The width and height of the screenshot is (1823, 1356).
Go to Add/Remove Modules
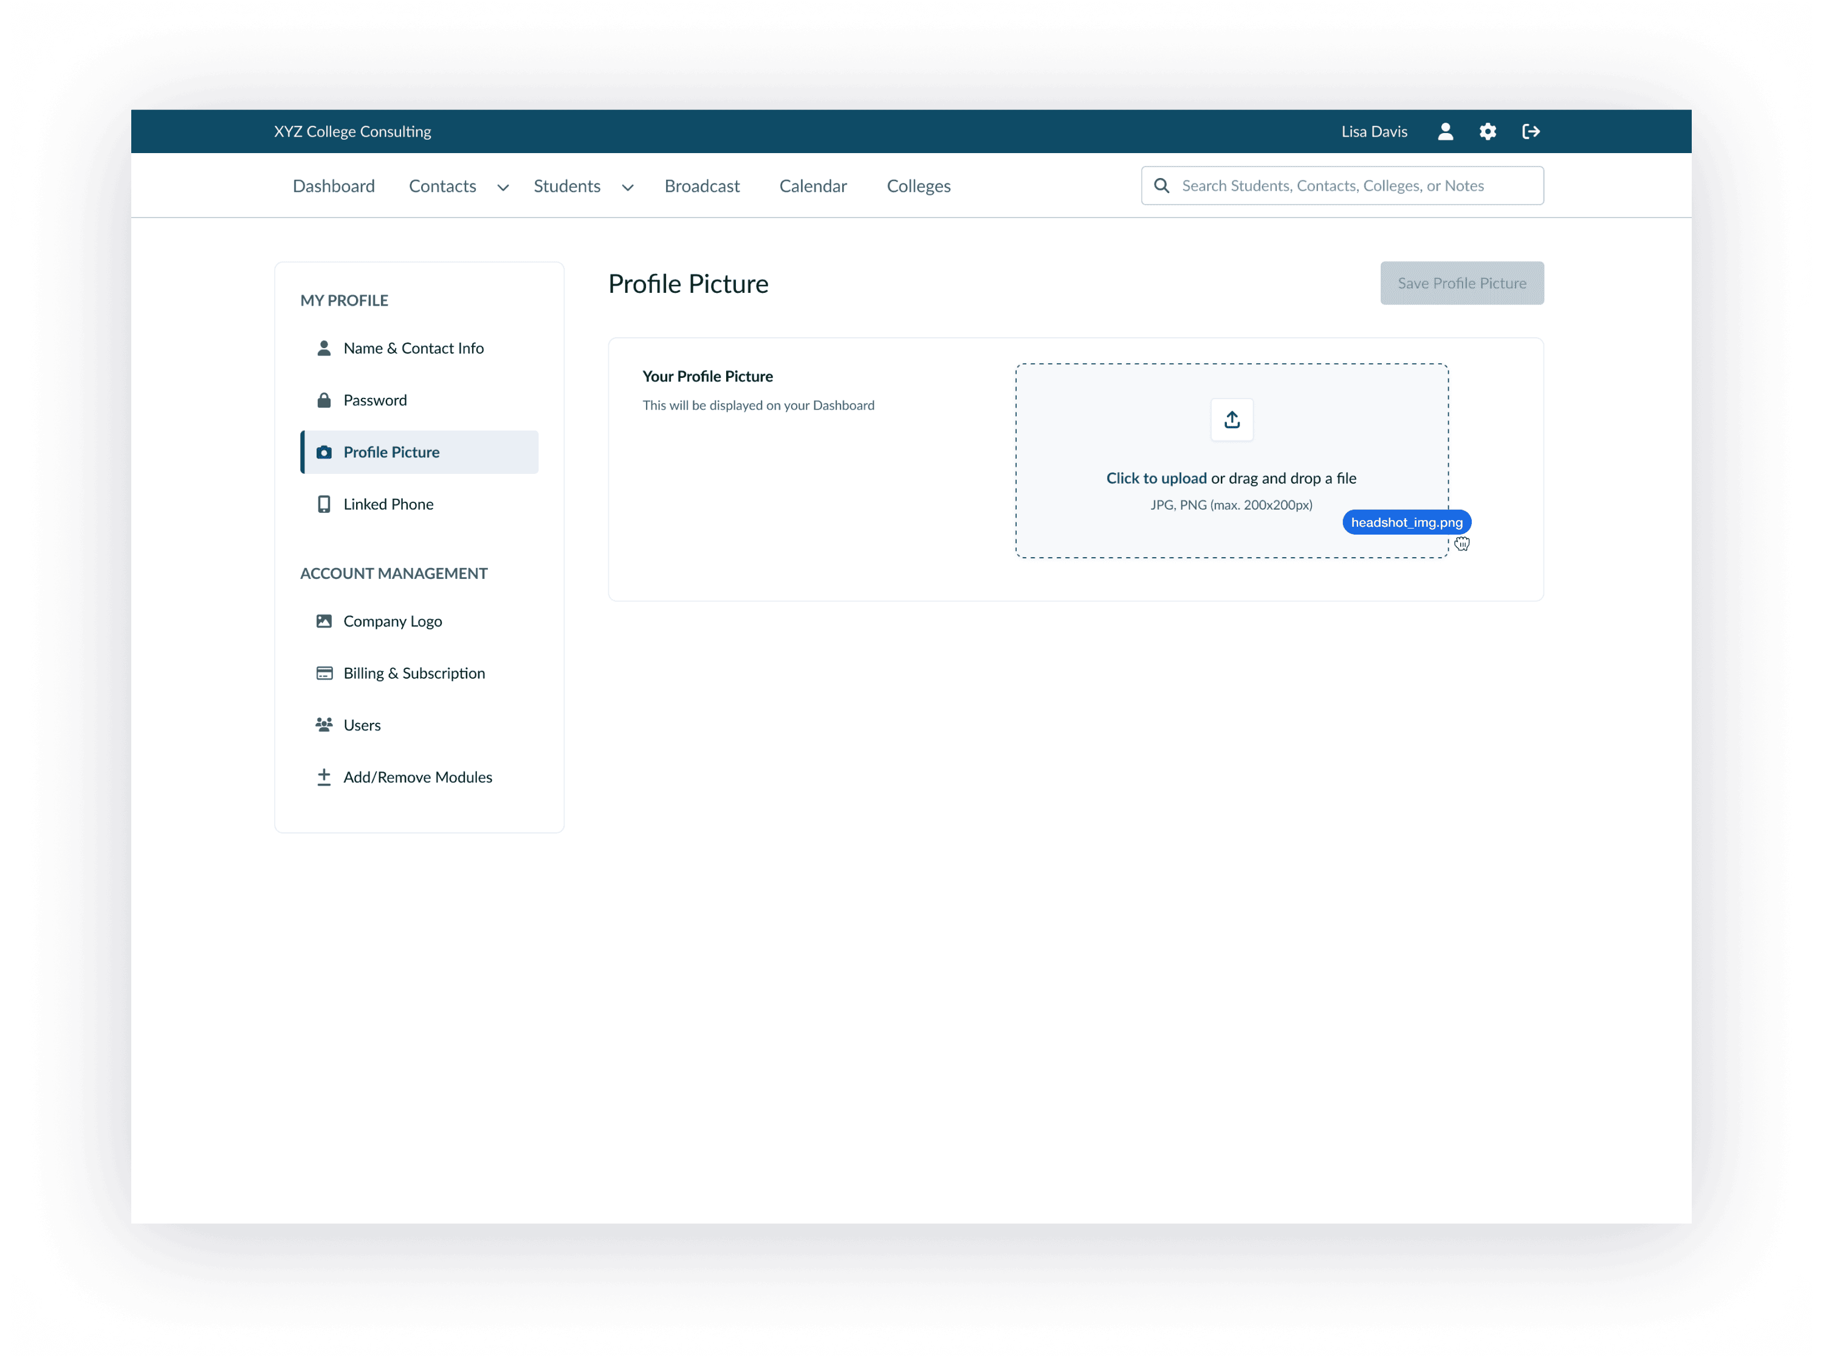[417, 777]
